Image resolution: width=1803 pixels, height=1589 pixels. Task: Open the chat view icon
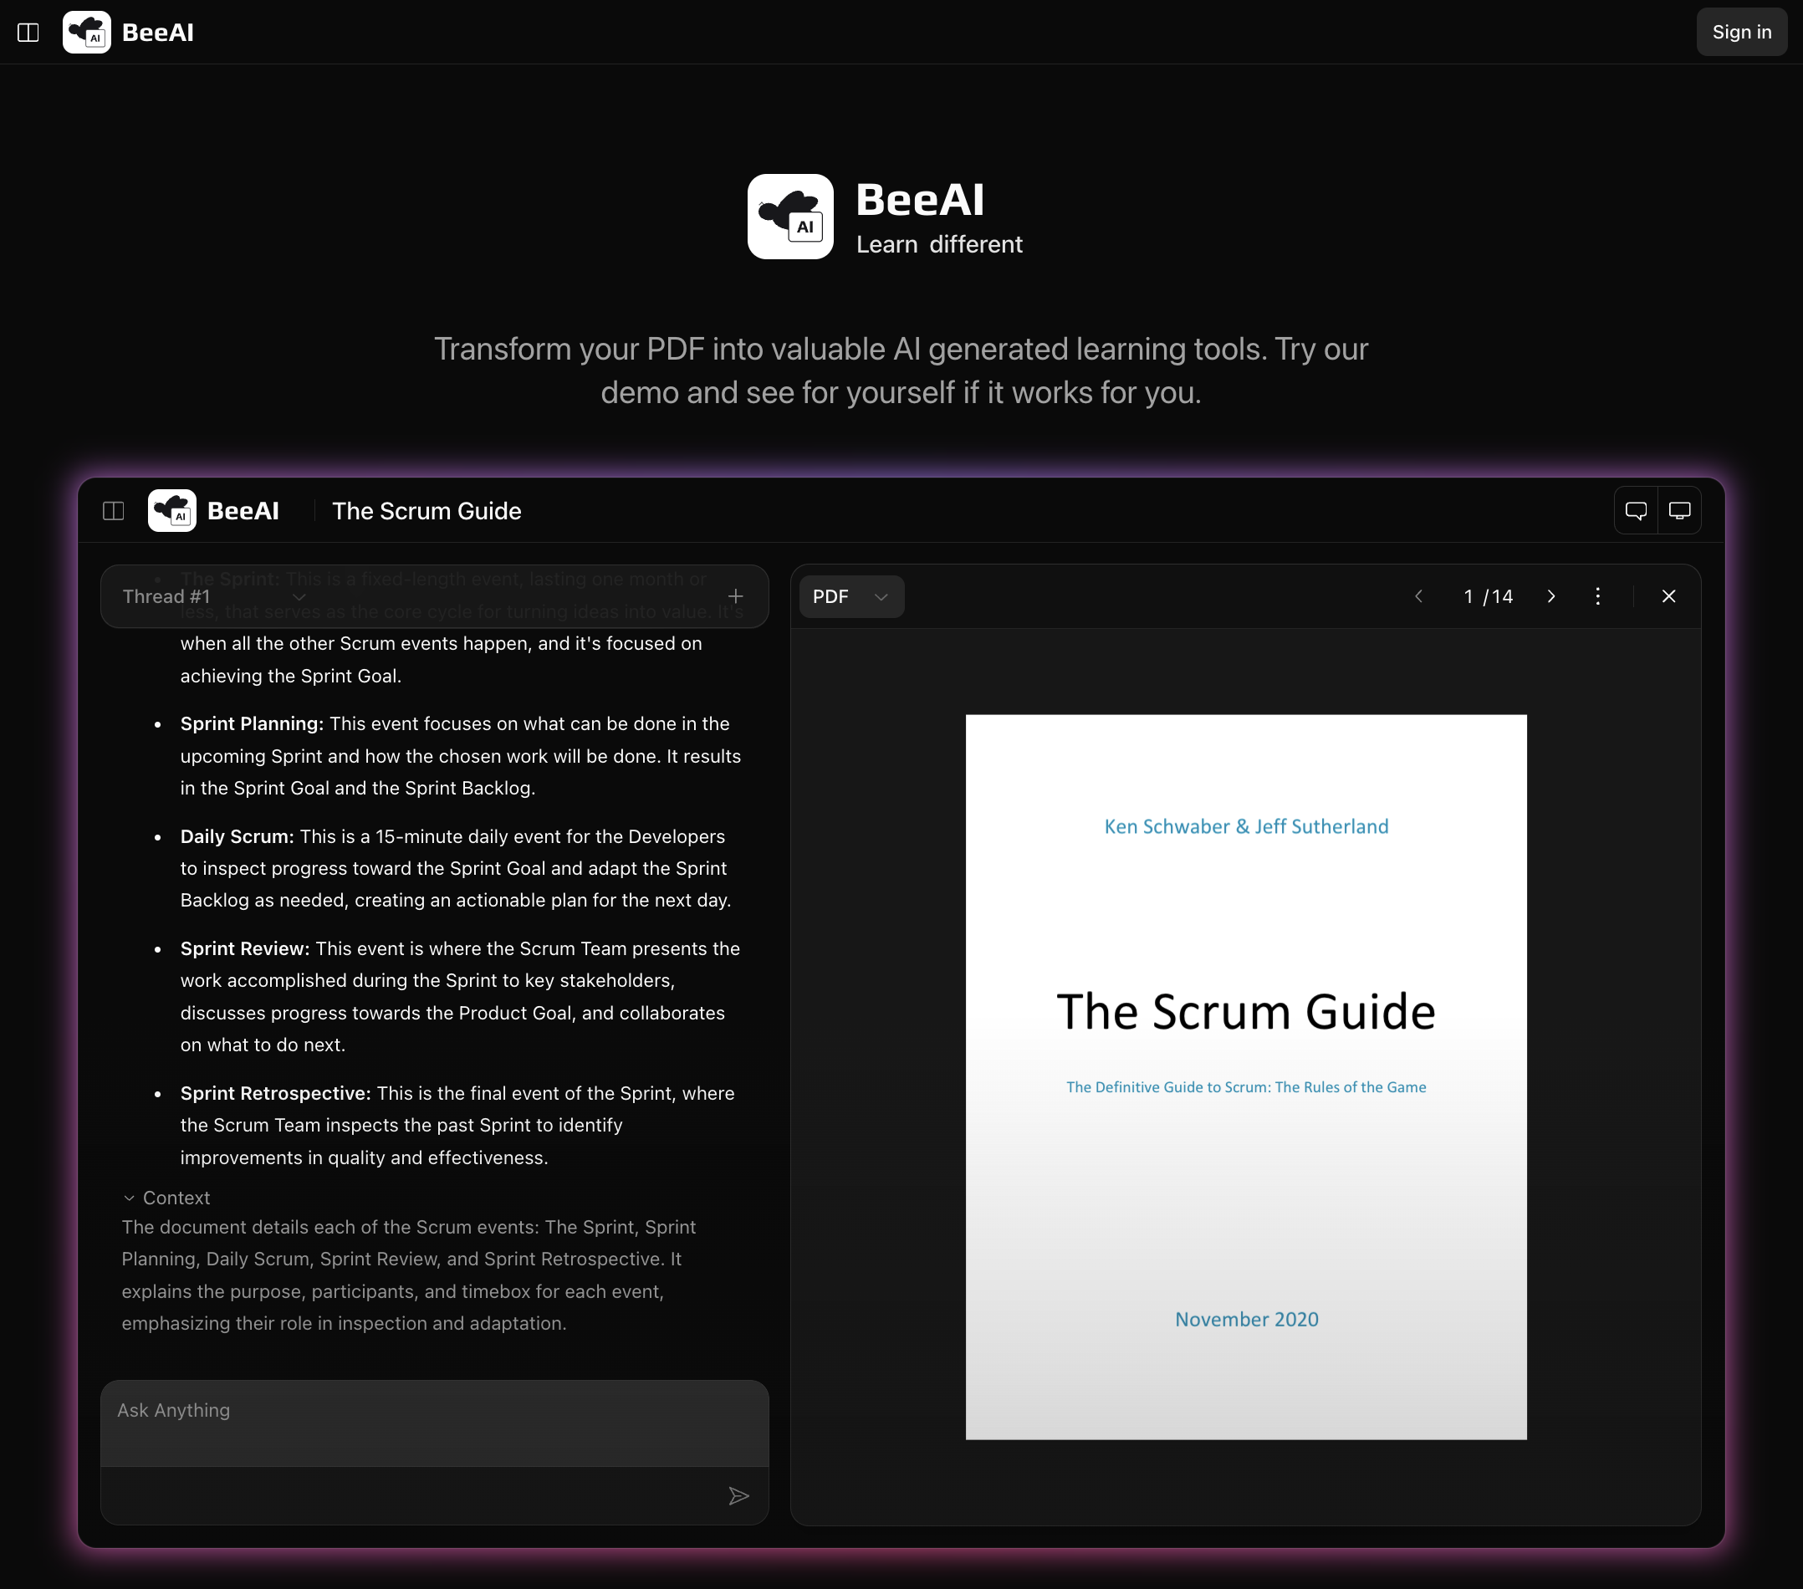1636,511
